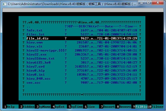Open 9 FilHis file history
The width and height of the screenshot is (166, 111).
tap(140, 107)
